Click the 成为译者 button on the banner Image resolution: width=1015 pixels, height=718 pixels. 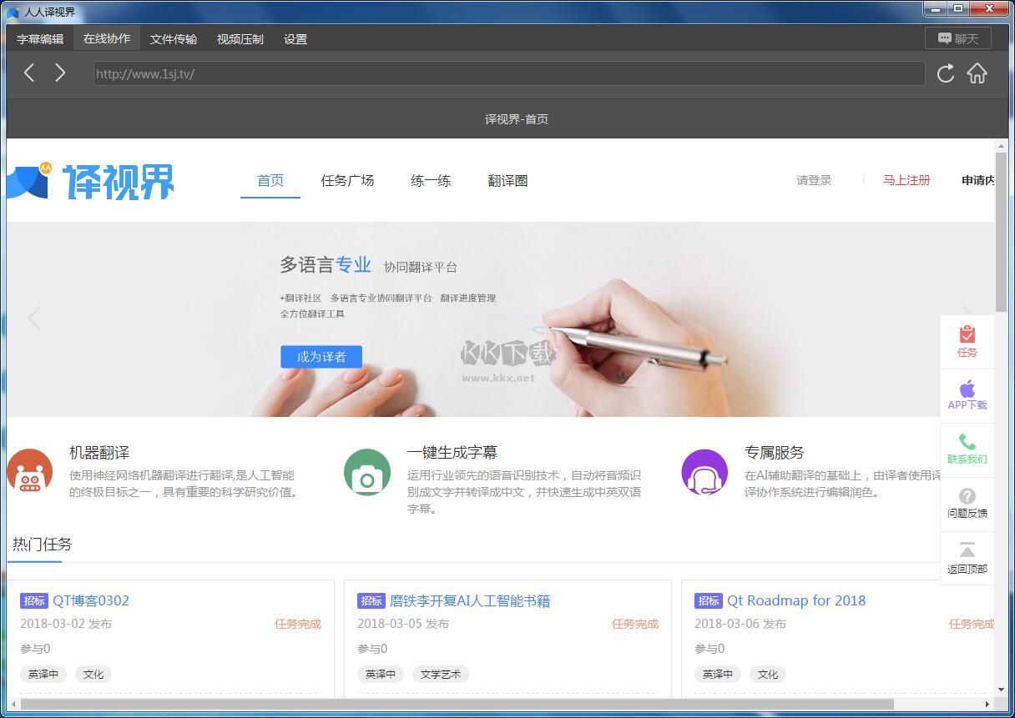(x=321, y=356)
